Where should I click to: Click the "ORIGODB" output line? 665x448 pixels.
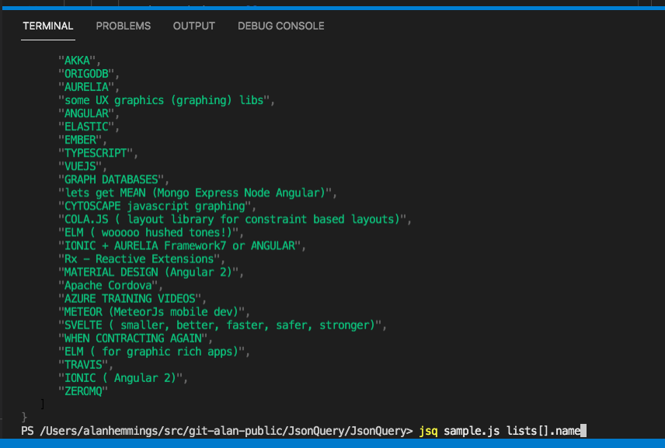coord(89,74)
